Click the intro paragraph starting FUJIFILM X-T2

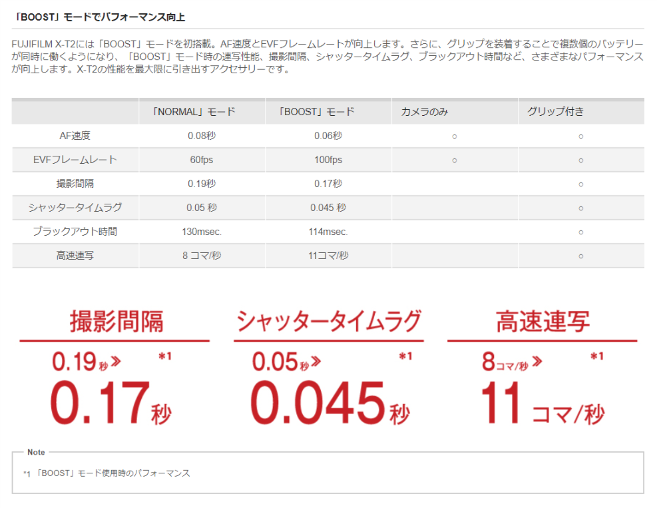(x=328, y=56)
